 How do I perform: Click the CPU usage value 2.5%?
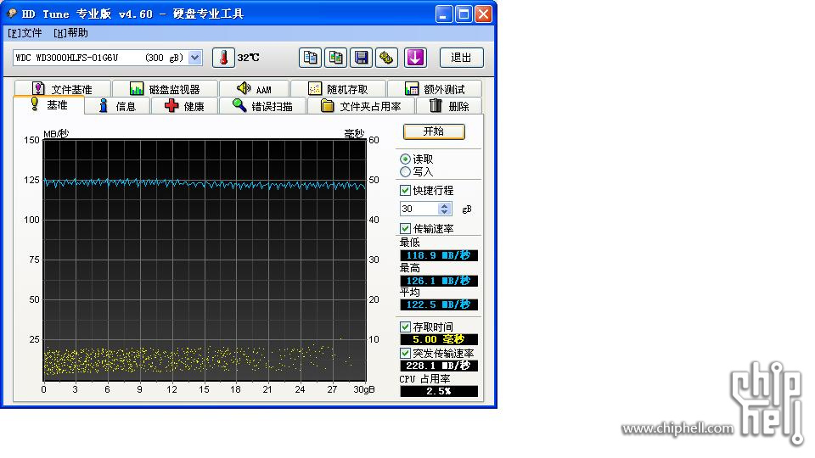[439, 392]
